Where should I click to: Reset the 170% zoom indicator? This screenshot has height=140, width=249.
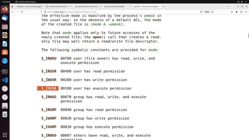click(x=207, y=12)
